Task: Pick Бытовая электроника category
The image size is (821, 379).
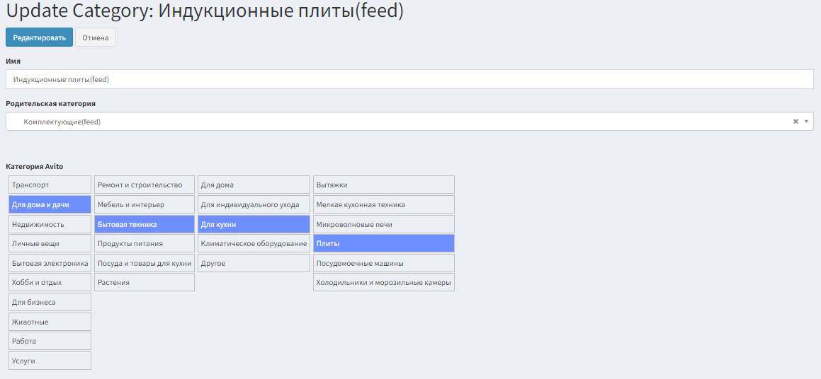Action: pyautogui.click(x=50, y=263)
